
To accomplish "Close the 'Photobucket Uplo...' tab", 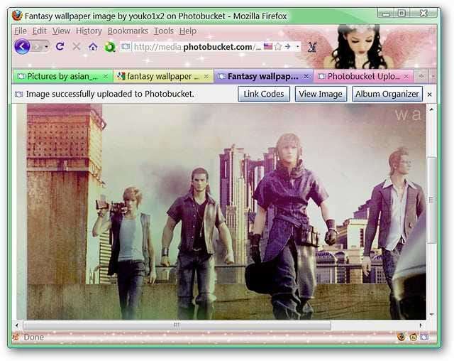I will [406, 76].
